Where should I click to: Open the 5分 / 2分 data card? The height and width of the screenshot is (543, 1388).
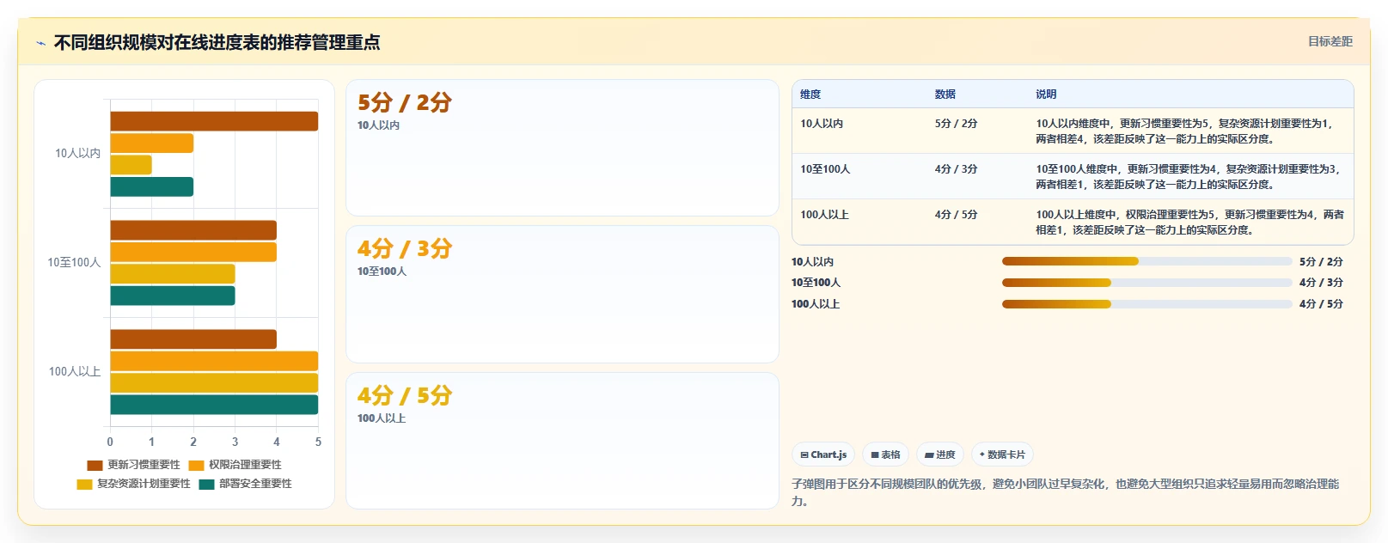tap(562, 148)
